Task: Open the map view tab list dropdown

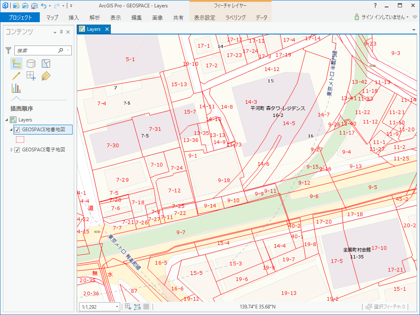Action: click(414, 30)
